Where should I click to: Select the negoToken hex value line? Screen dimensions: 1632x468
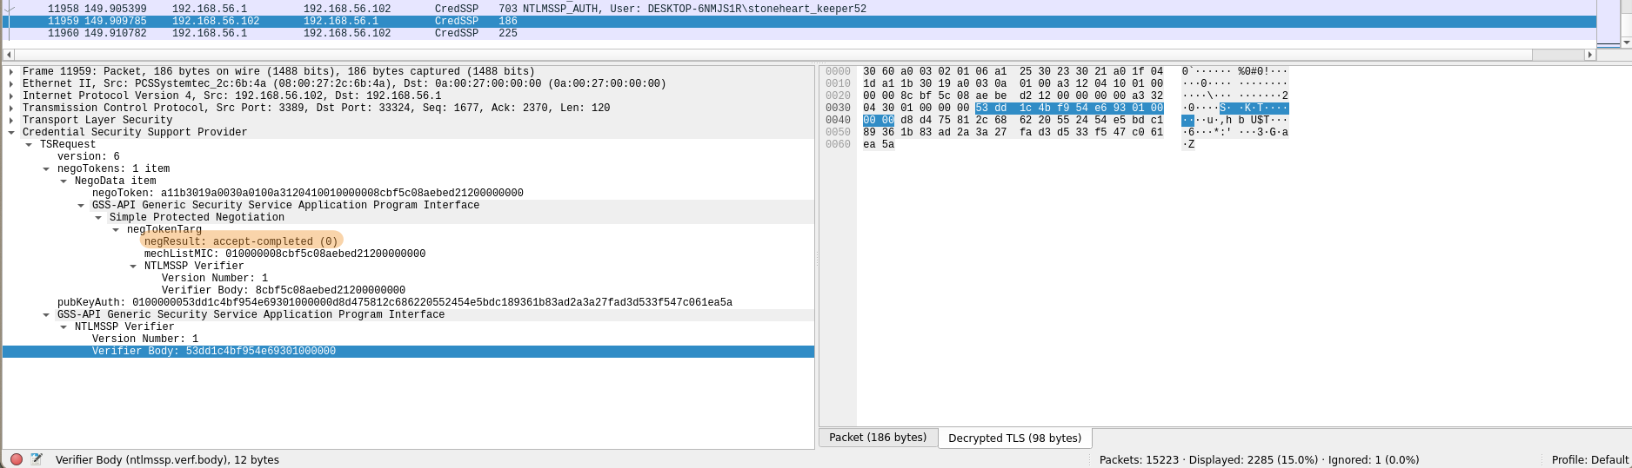[308, 194]
